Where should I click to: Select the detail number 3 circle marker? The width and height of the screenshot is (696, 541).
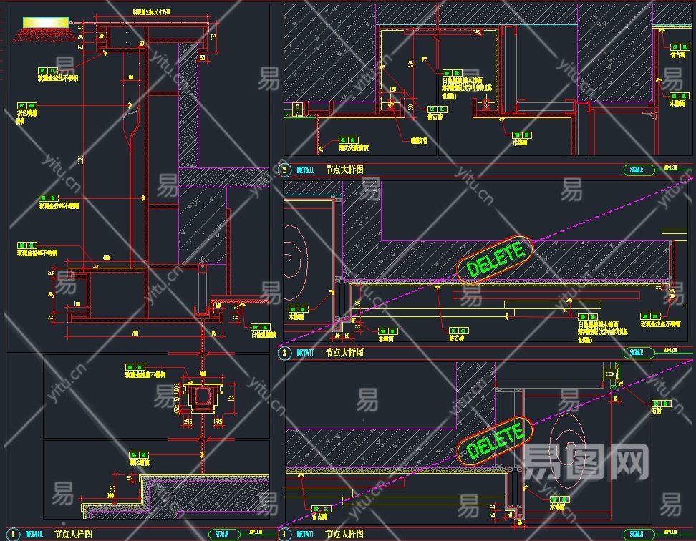coord(284,353)
